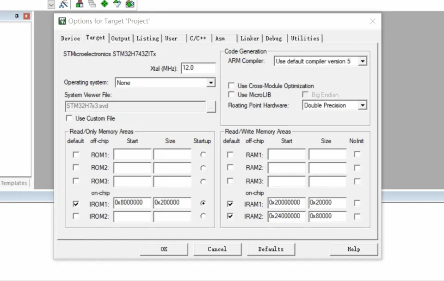444x281 pixels.
Task: Go to the Utilities tab
Action: coord(305,38)
